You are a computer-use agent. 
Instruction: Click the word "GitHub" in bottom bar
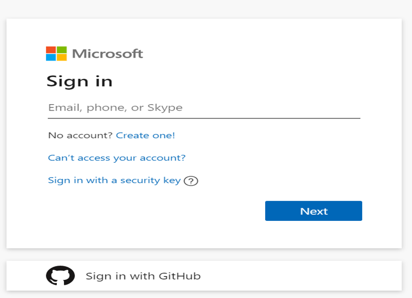(x=180, y=276)
